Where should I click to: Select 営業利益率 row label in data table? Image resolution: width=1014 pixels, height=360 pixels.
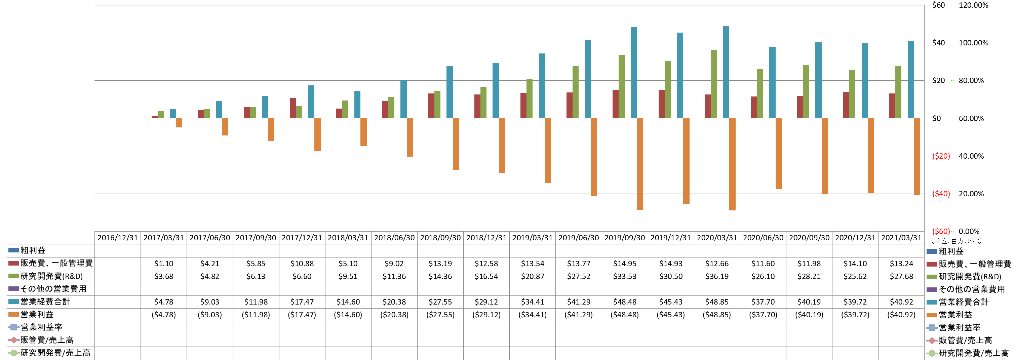[x=41, y=327]
